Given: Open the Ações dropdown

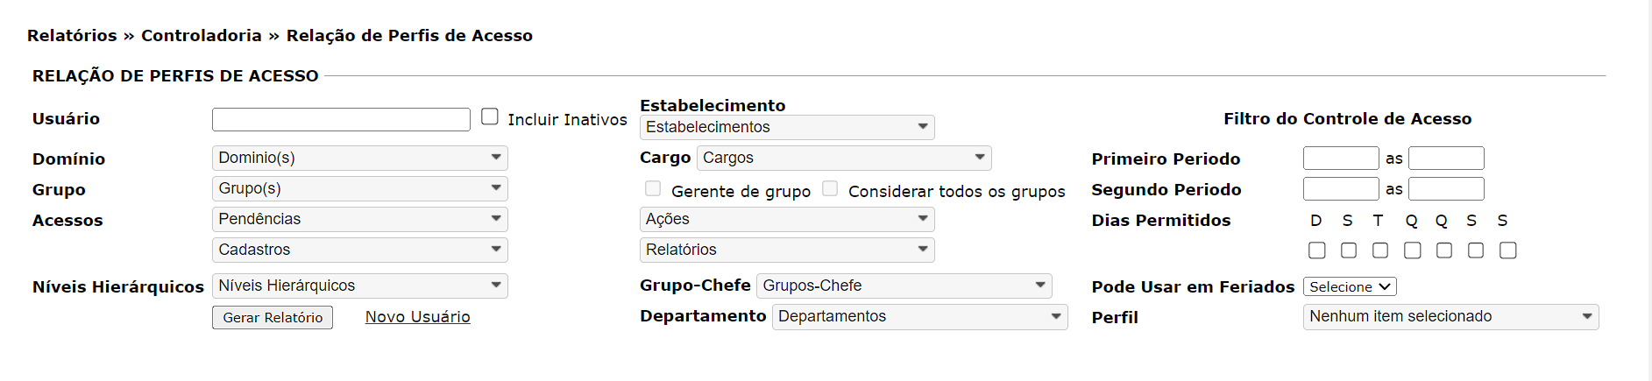Looking at the screenshot, I should tap(786, 219).
